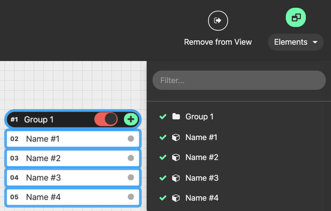Toggle the red switch on Group 1

[x=106, y=119]
